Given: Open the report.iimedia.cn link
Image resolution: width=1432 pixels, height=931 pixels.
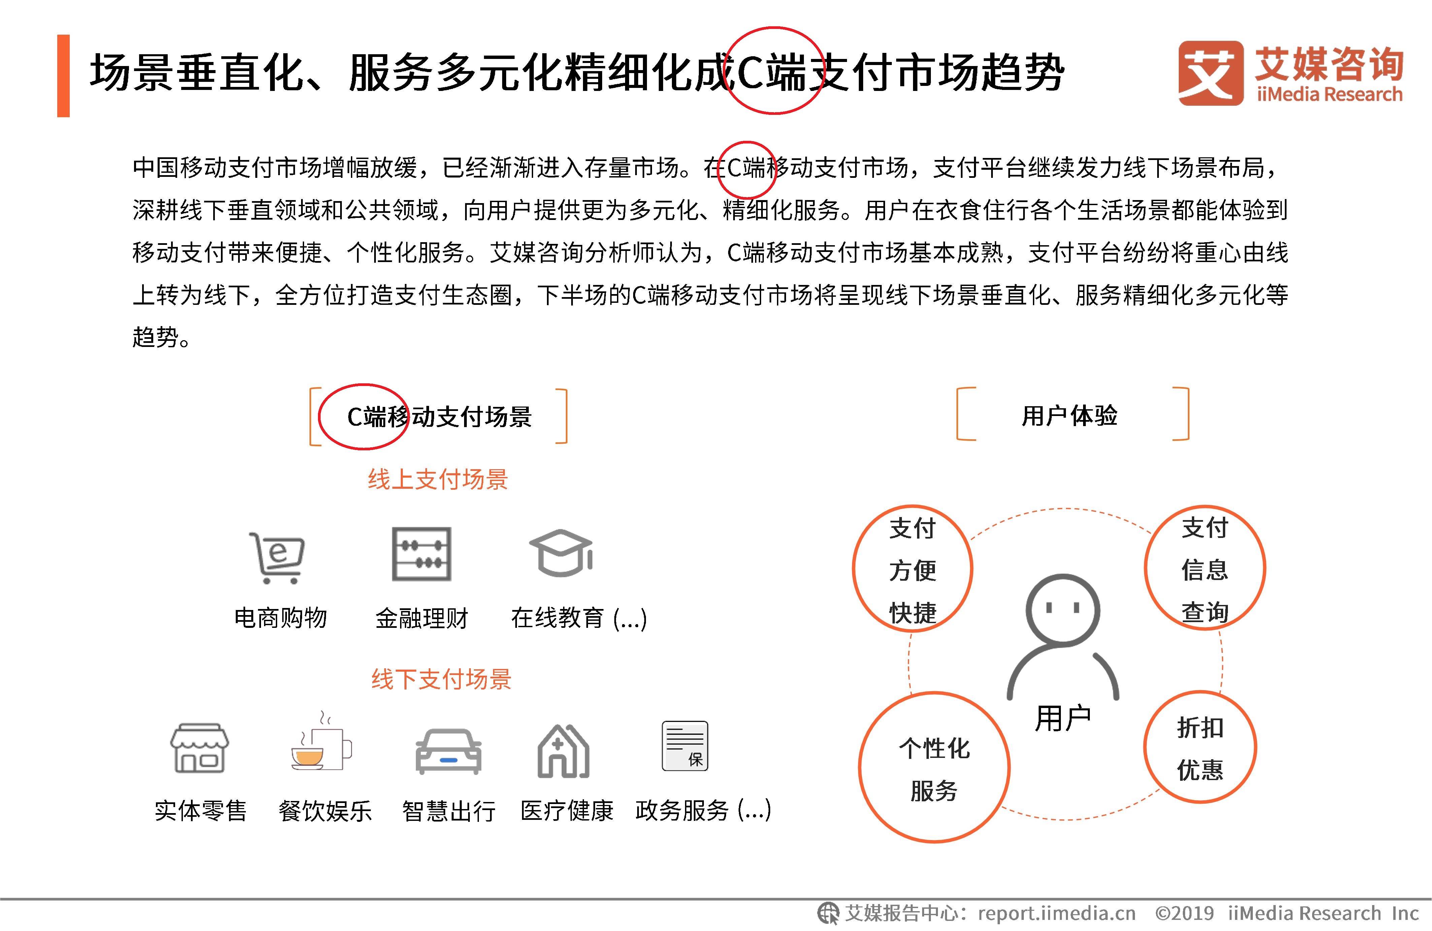Looking at the screenshot, I should tap(1056, 913).
